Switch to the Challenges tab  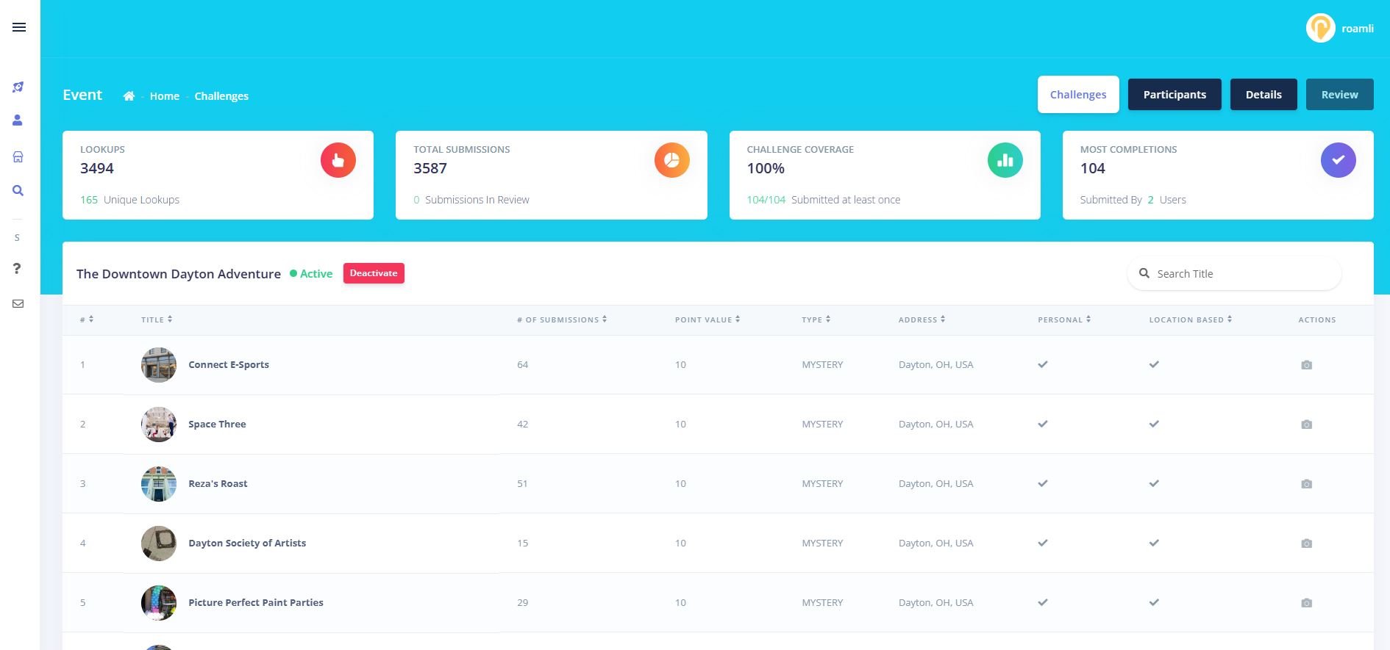click(1078, 95)
